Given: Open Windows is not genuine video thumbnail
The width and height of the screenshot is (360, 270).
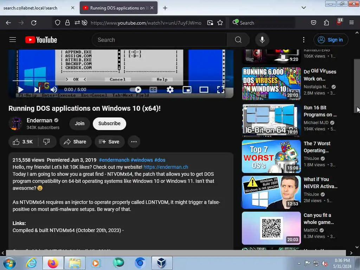Looking at the screenshot, I should click(x=271, y=192).
